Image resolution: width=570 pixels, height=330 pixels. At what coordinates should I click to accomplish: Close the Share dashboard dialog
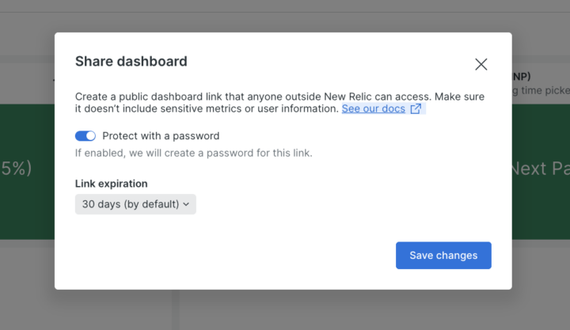(481, 65)
